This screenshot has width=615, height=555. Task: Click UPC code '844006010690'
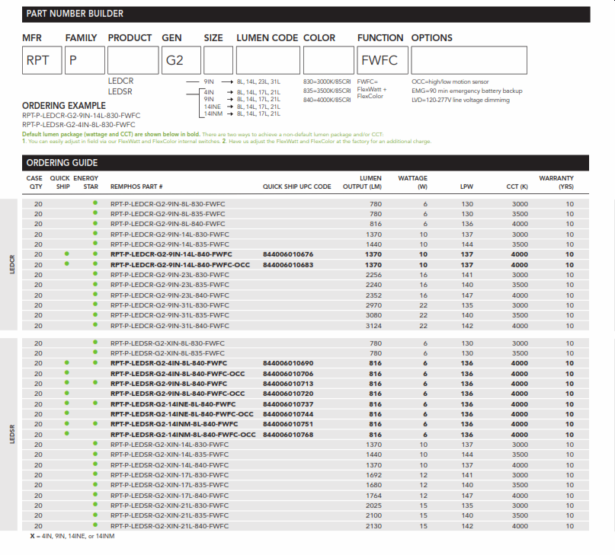288,363
